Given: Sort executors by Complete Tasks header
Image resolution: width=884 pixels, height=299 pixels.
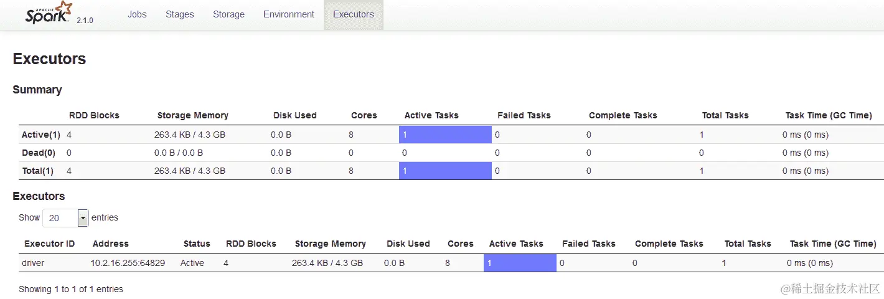Looking at the screenshot, I should (x=669, y=244).
